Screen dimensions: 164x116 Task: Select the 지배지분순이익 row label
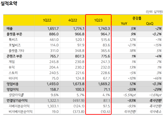point(19,106)
